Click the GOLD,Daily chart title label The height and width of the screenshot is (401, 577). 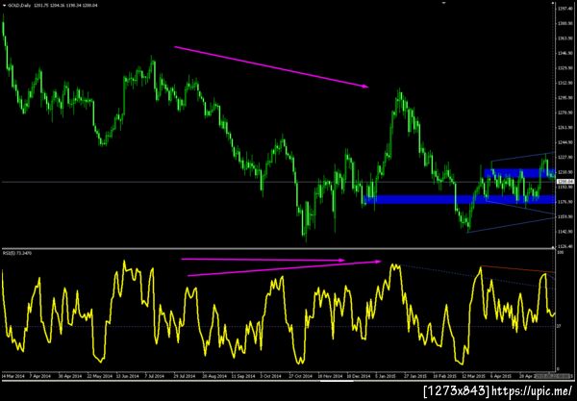[18, 6]
